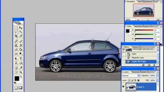Open the History panel menu
The image size is (164, 92).
pos(158,47)
